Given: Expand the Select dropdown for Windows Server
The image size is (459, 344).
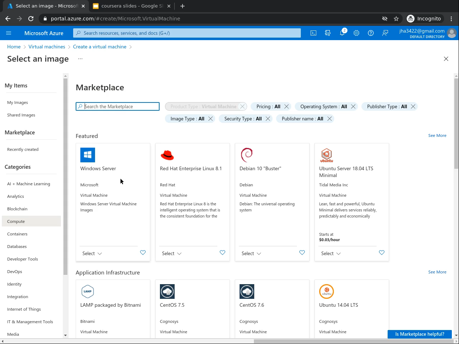Looking at the screenshot, I should tap(92, 253).
